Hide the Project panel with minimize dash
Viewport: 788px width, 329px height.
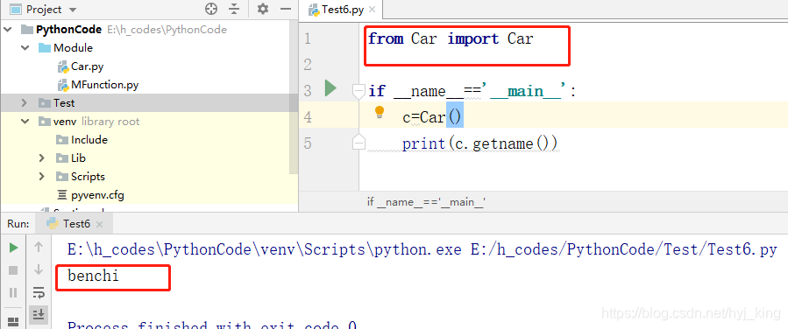click(x=286, y=9)
